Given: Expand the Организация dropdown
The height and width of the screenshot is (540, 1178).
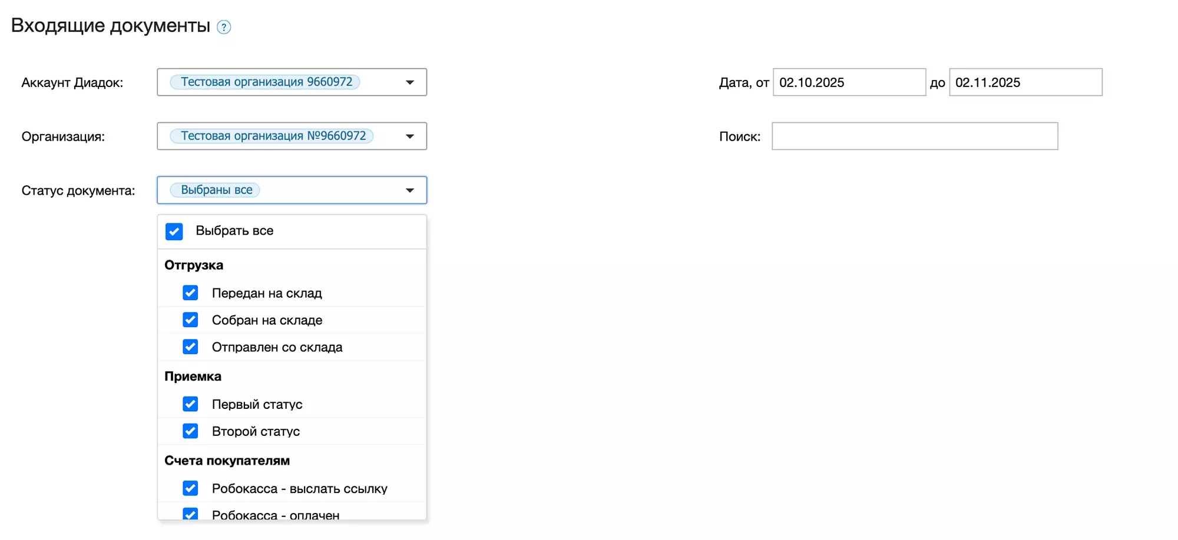Looking at the screenshot, I should (409, 136).
